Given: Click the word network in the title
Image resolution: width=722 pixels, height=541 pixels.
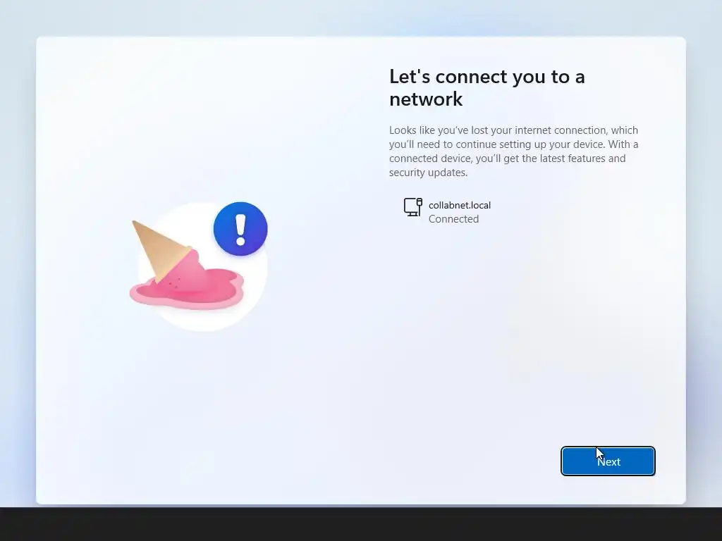Looking at the screenshot, I should point(426,99).
